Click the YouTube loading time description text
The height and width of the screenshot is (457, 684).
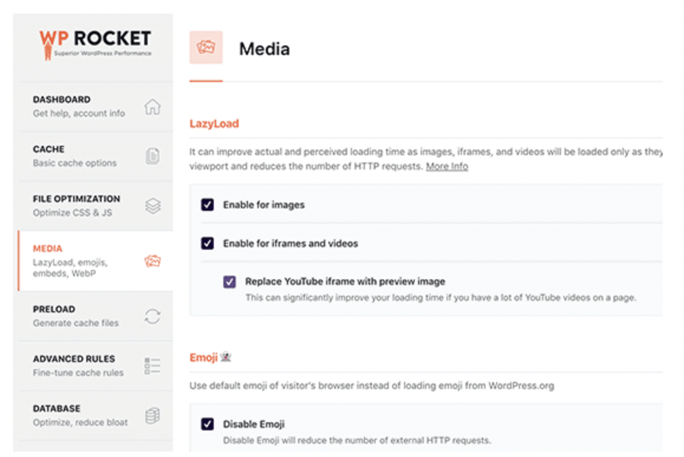point(441,298)
